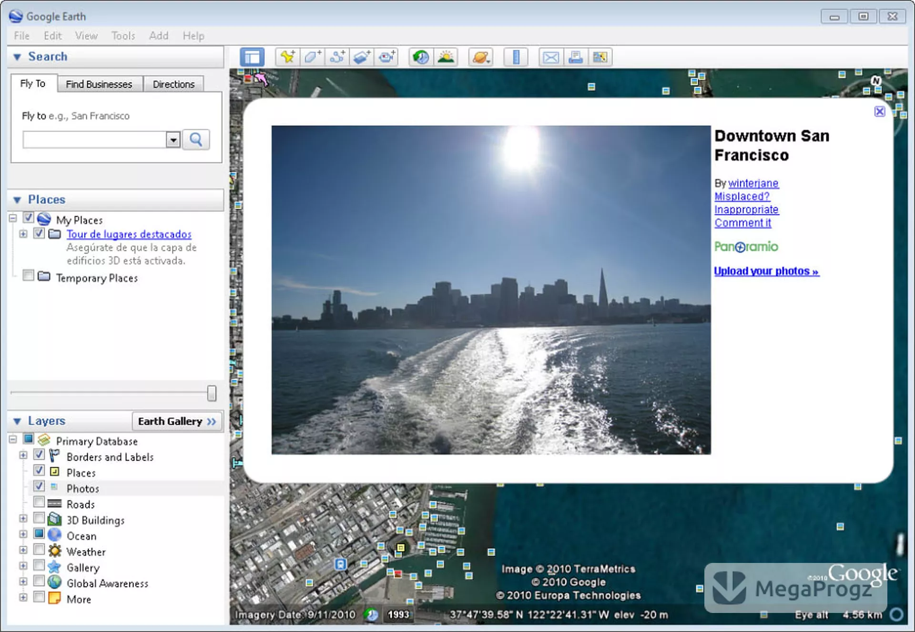Uncheck Tour de lugares destacados checkbox
Image resolution: width=915 pixels, height=632 pixels.
[x=39, y=233]
